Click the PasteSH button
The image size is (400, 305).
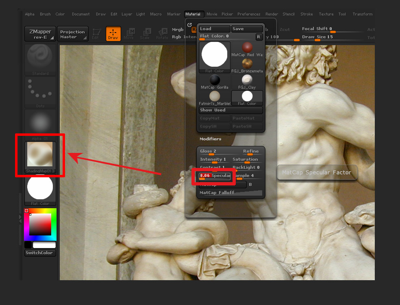(x=247, y=126)
